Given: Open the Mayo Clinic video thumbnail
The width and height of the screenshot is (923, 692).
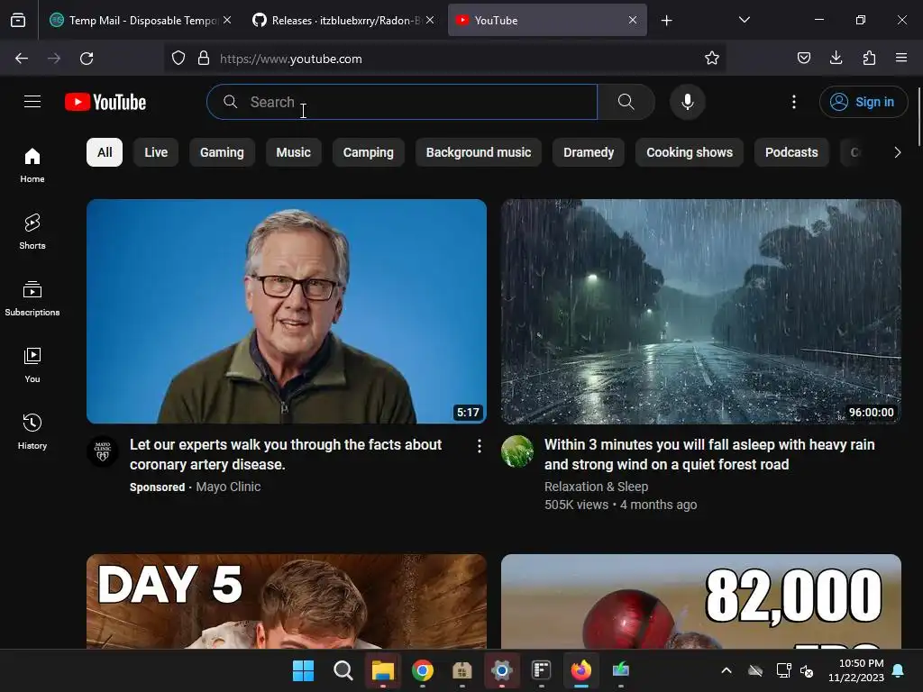Looking at the screenshot, I should [287, 311].
